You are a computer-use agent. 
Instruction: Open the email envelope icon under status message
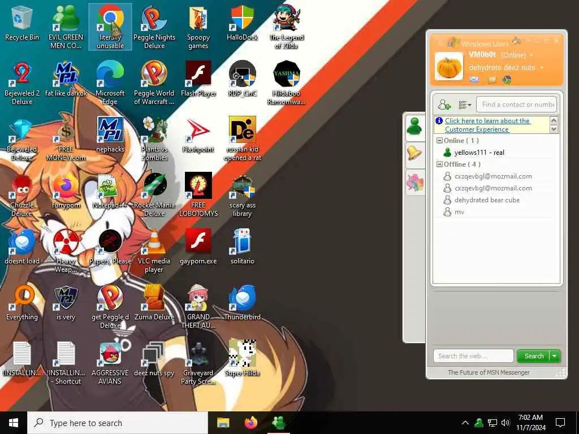click(x=474, y=79)
